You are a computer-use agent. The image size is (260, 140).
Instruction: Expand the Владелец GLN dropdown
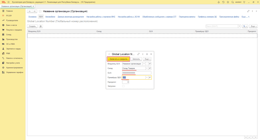[x=144, y=64]
